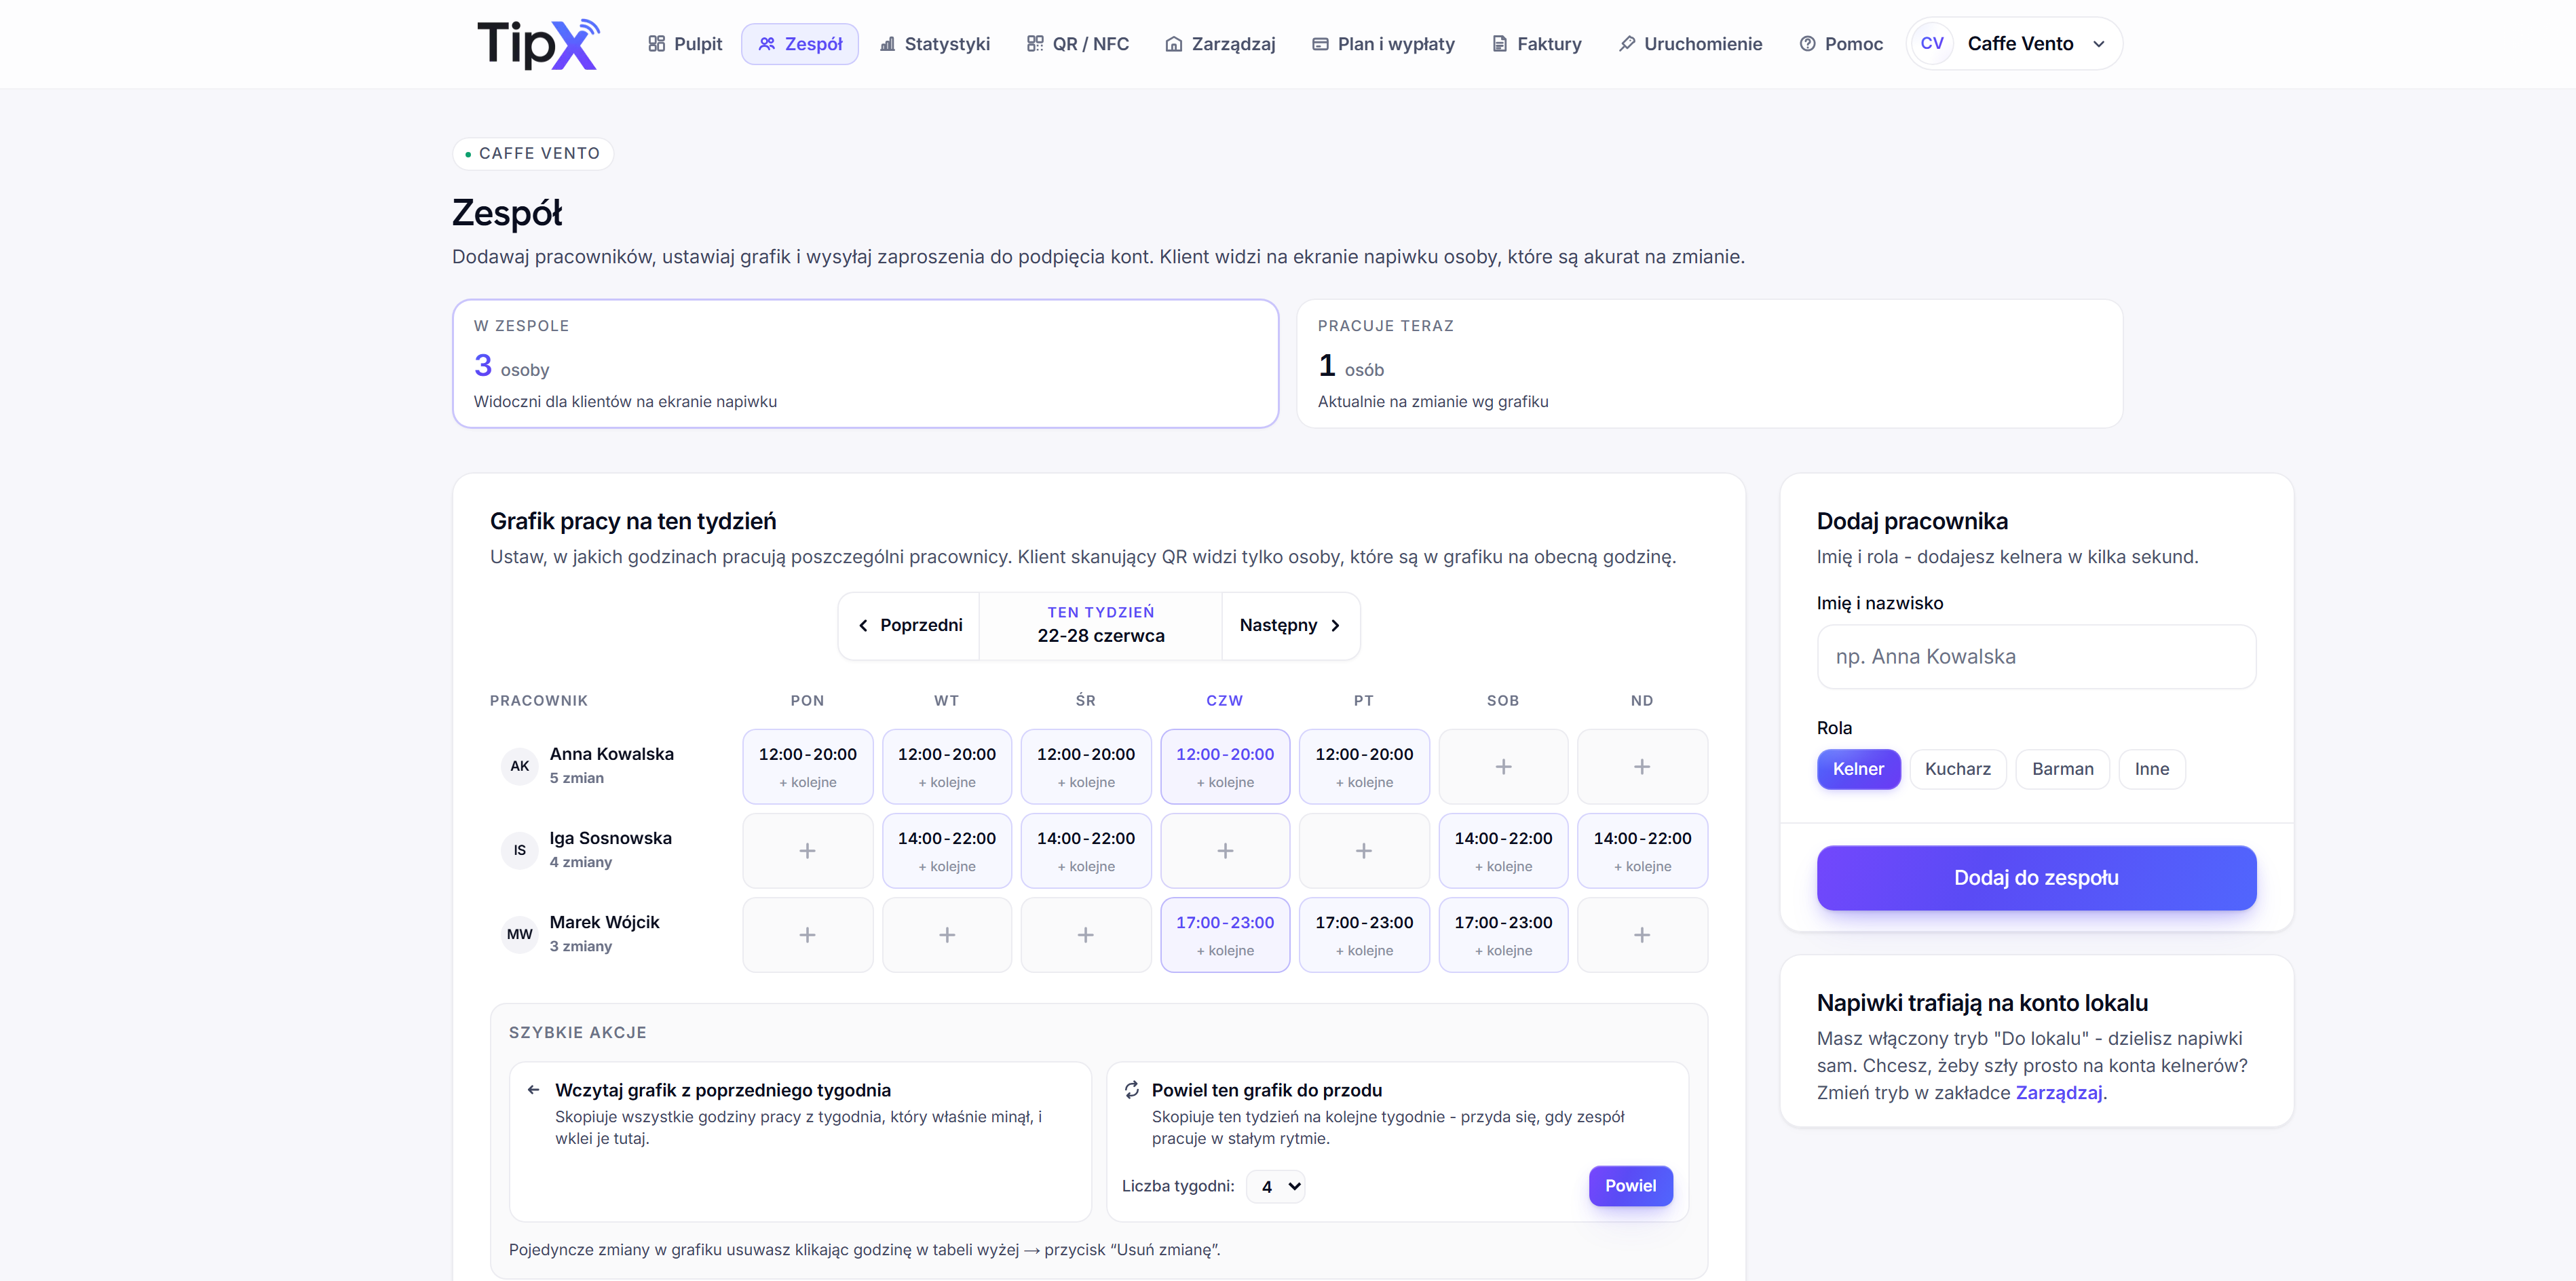Click Dodaj do zespołu button
The width and height of the screenshot is (2576, 1281).
[2036, 879]
